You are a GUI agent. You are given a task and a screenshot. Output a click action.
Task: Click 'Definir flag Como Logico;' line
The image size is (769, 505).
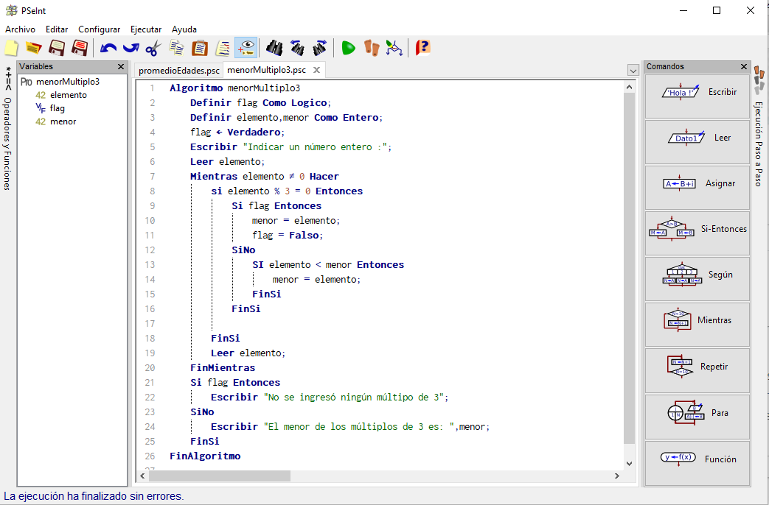[x=261, y=103]
